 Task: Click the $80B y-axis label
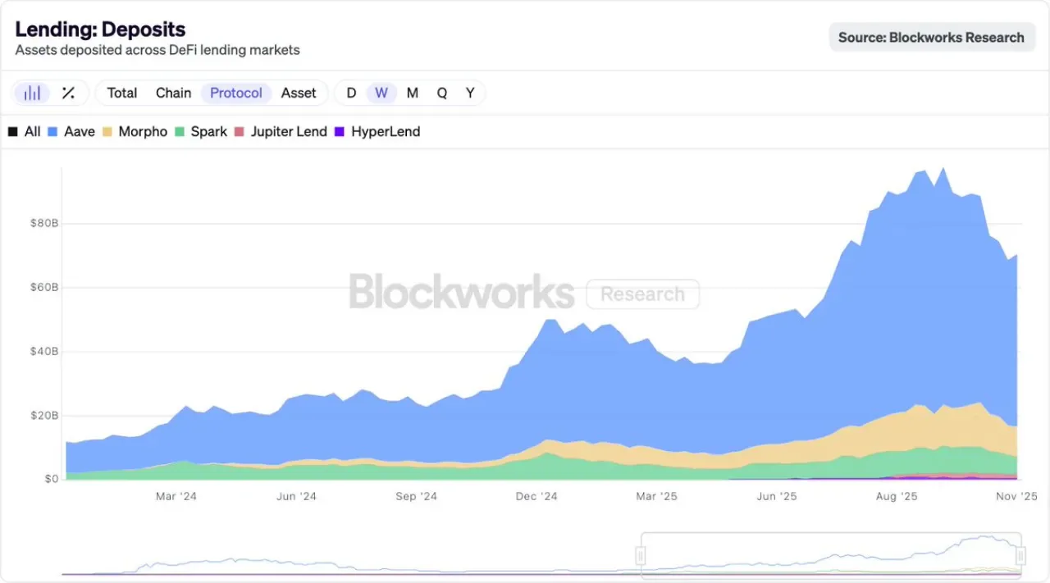(43, 223)
